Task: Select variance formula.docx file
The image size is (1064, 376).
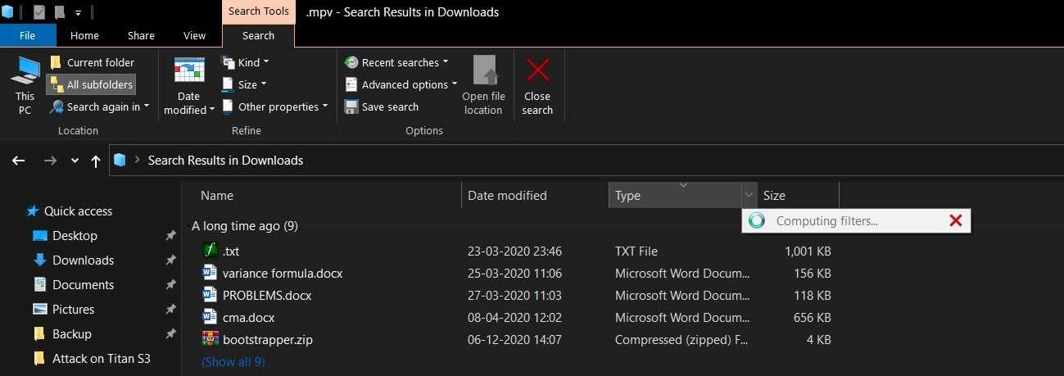Action: (x=282, y=273)
